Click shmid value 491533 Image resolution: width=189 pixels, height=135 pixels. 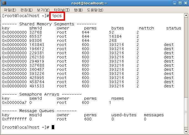pyautogui.click(x=37, y=86)
